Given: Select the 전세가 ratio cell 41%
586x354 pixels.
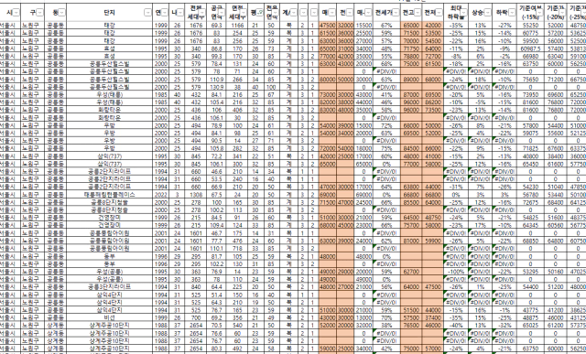Looking at the screenshot, I should [x=386, y=94].
